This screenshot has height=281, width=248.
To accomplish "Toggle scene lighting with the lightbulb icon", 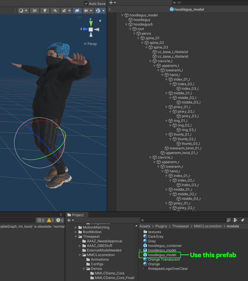I will (45, 11).
